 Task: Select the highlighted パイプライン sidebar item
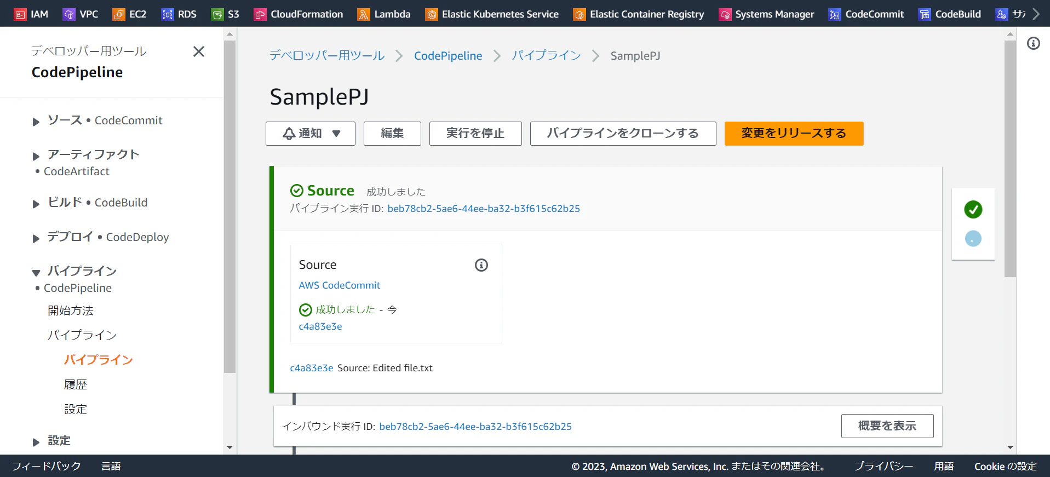point(99,360)
